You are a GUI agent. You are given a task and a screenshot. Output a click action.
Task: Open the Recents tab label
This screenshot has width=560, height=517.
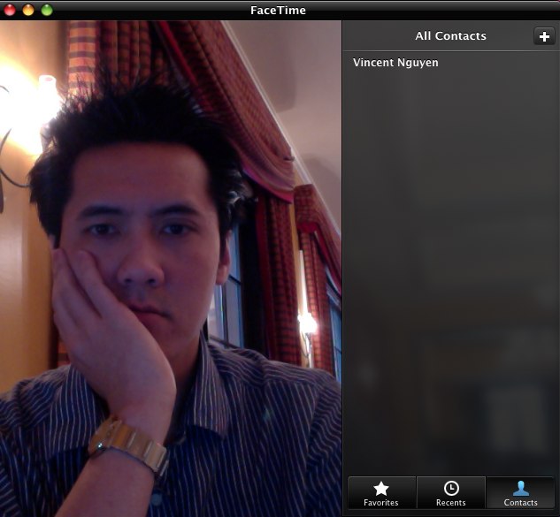coord(451,503)
